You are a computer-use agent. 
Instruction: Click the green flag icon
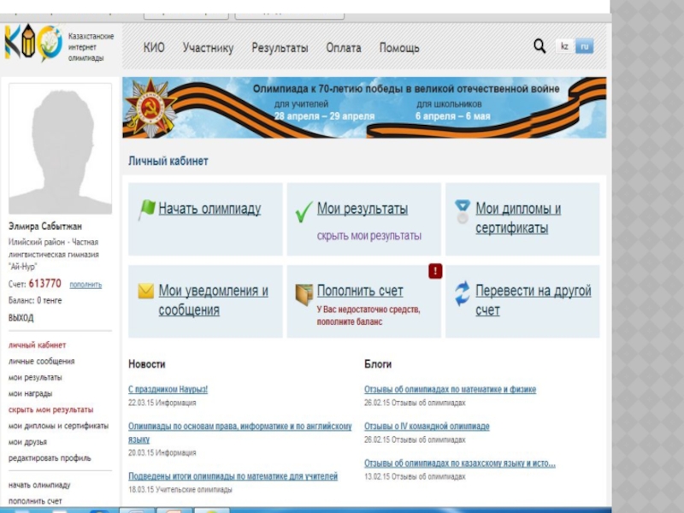[x=146, y=209]
